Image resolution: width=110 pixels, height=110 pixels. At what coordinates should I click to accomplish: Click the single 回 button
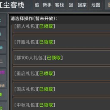pyautogui.click(x=71, y=5)
